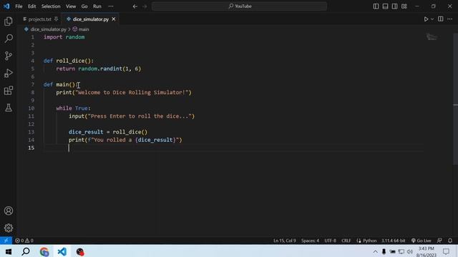This screenshot has width=458, height=257.
Task: Open the Selection menu
Action: pyautogui.click(x=51, y=6)
